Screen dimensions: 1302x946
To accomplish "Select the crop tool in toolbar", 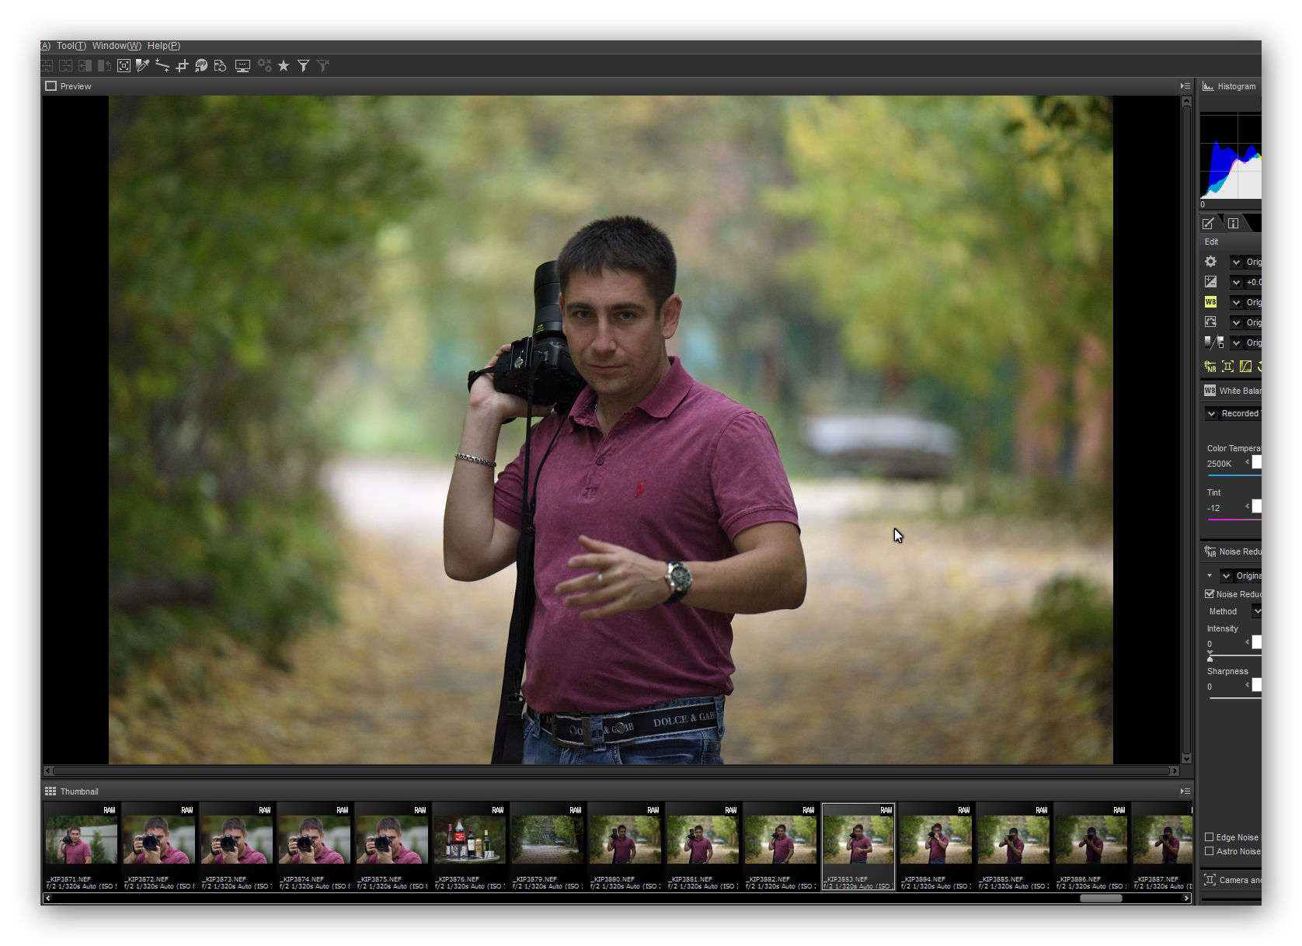I will [x=182, y=66].
